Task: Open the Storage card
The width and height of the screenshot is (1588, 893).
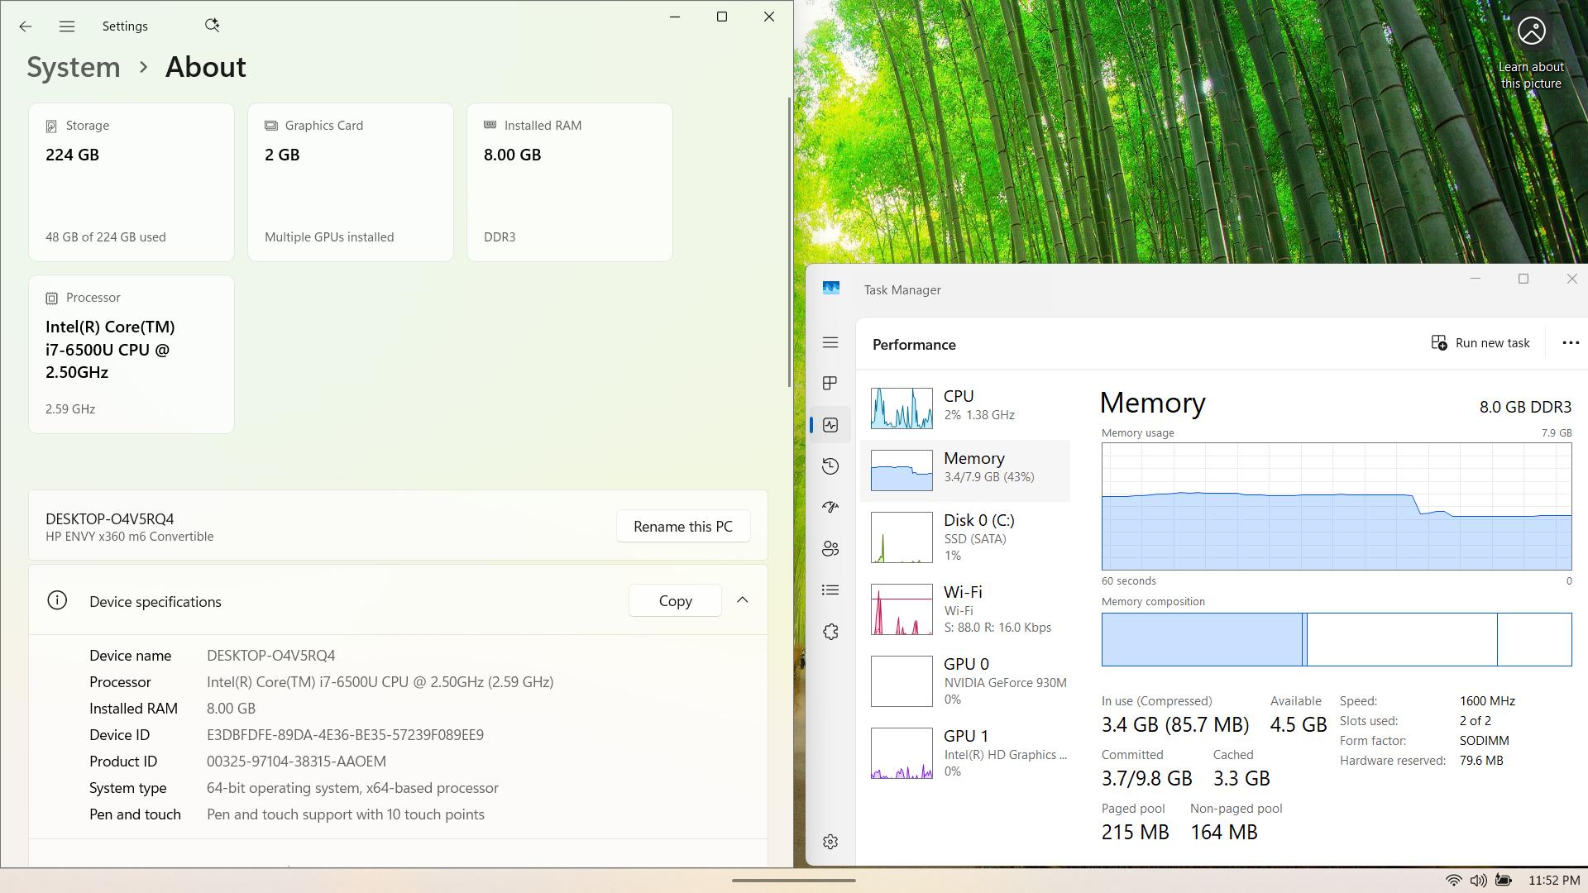Action: point(132,182)
